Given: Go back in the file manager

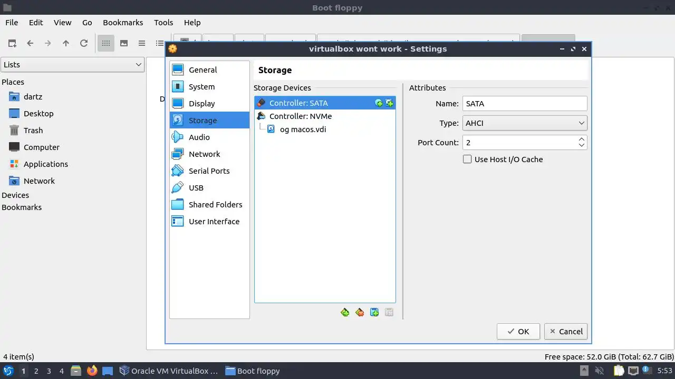Looking at the screenshot, I should pyautogui.click(x=30, y=43).
